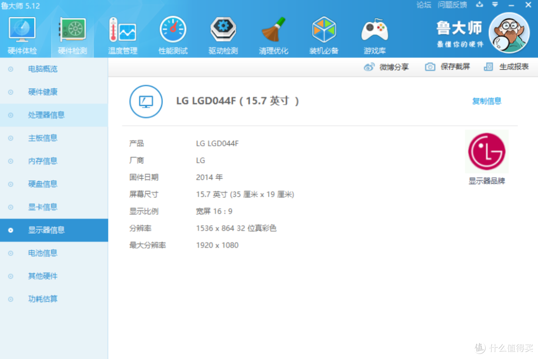Click the 显示器品牌 caption
Image resolution: width=538 pixels, height=359 pixels.
[487, 181]
